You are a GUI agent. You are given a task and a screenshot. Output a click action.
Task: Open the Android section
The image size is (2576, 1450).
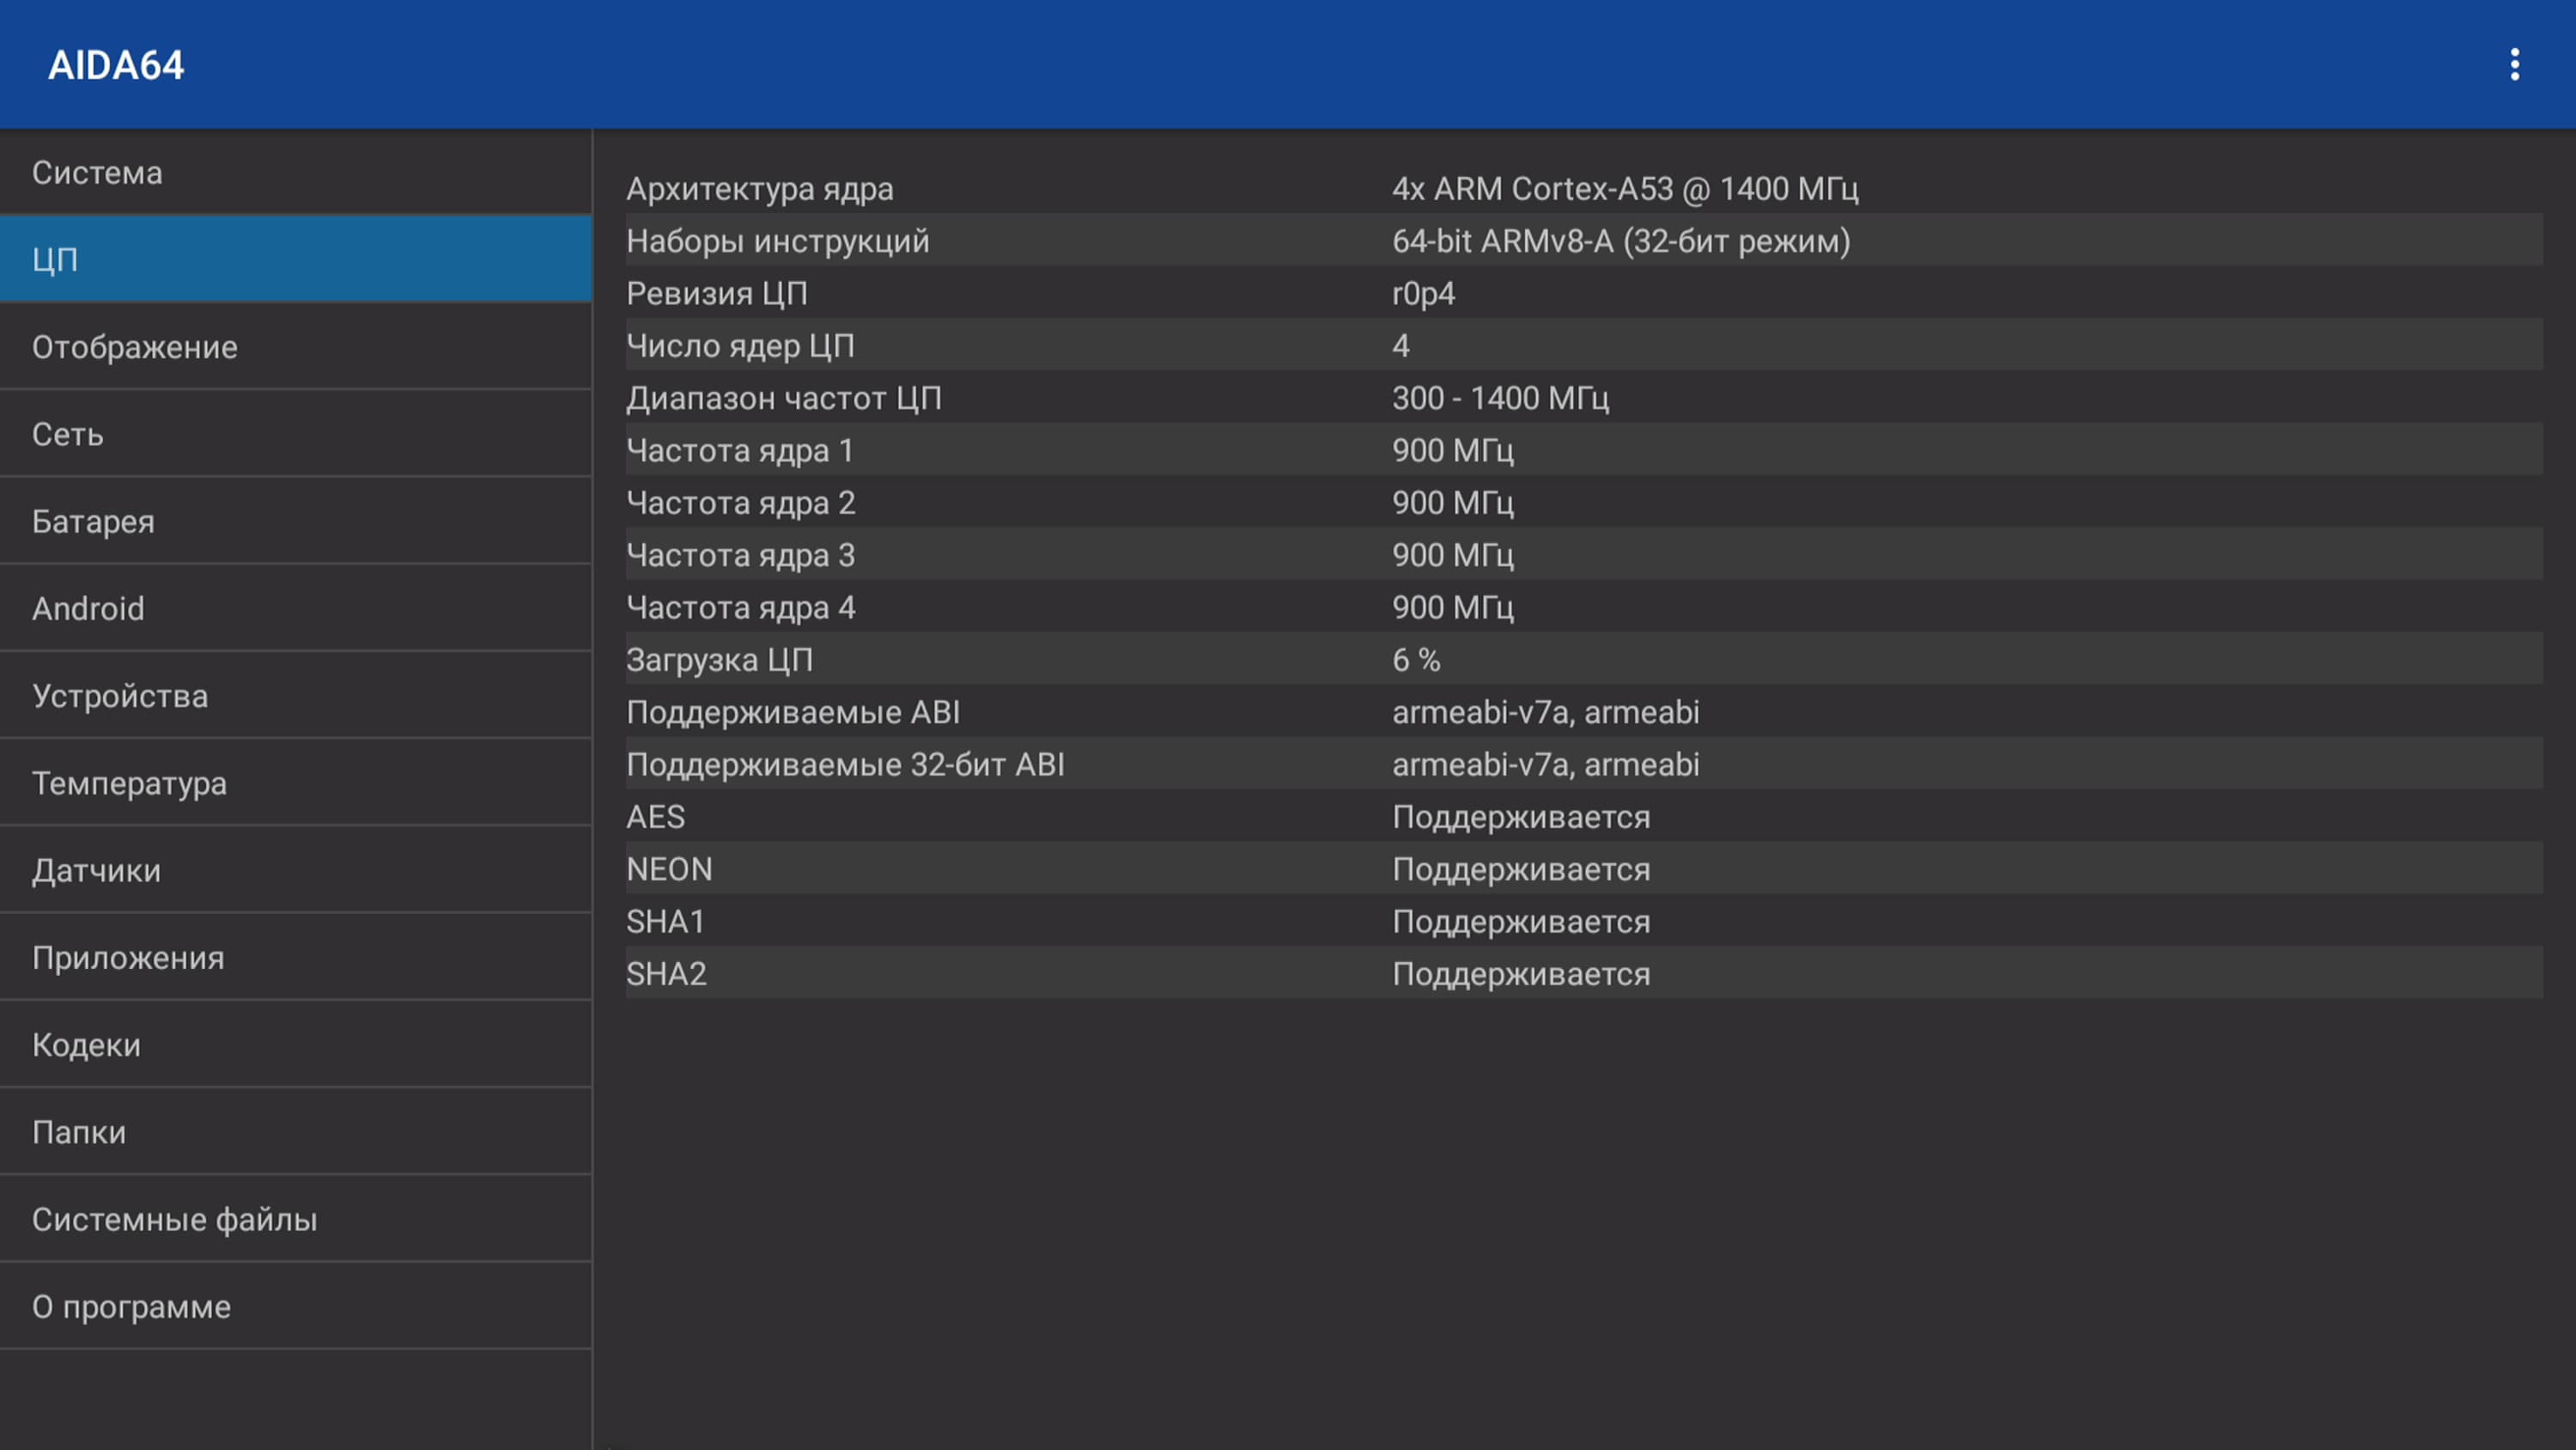click(x=295, y=607)
